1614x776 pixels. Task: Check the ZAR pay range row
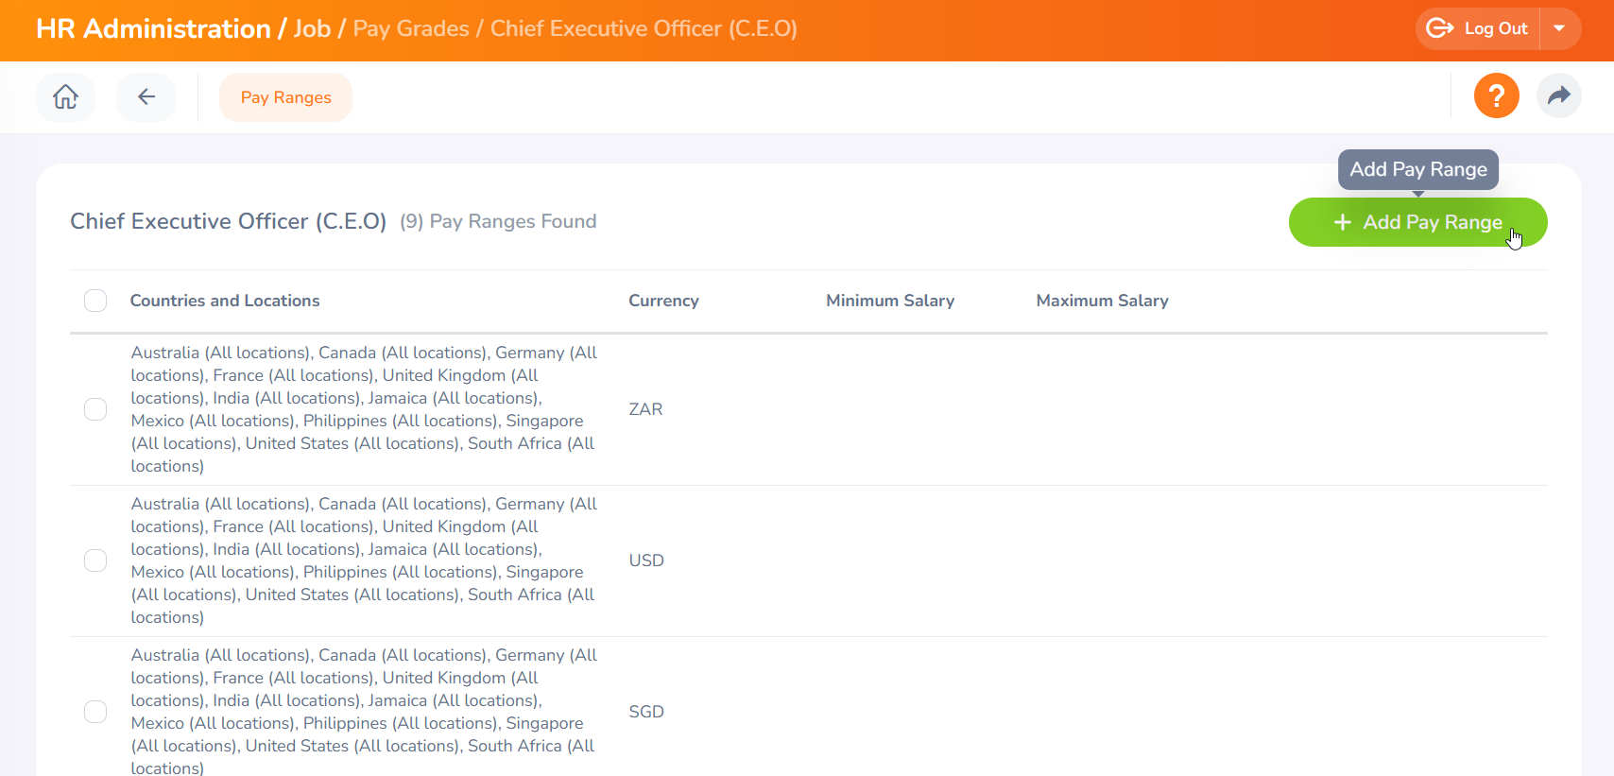click(x=95, y=409)
